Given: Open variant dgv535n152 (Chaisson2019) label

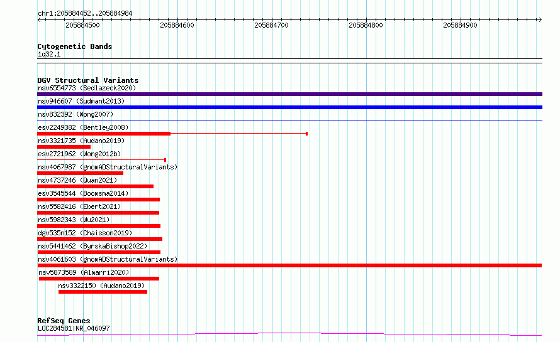Looking at the screenshot, I should point(85,233).
